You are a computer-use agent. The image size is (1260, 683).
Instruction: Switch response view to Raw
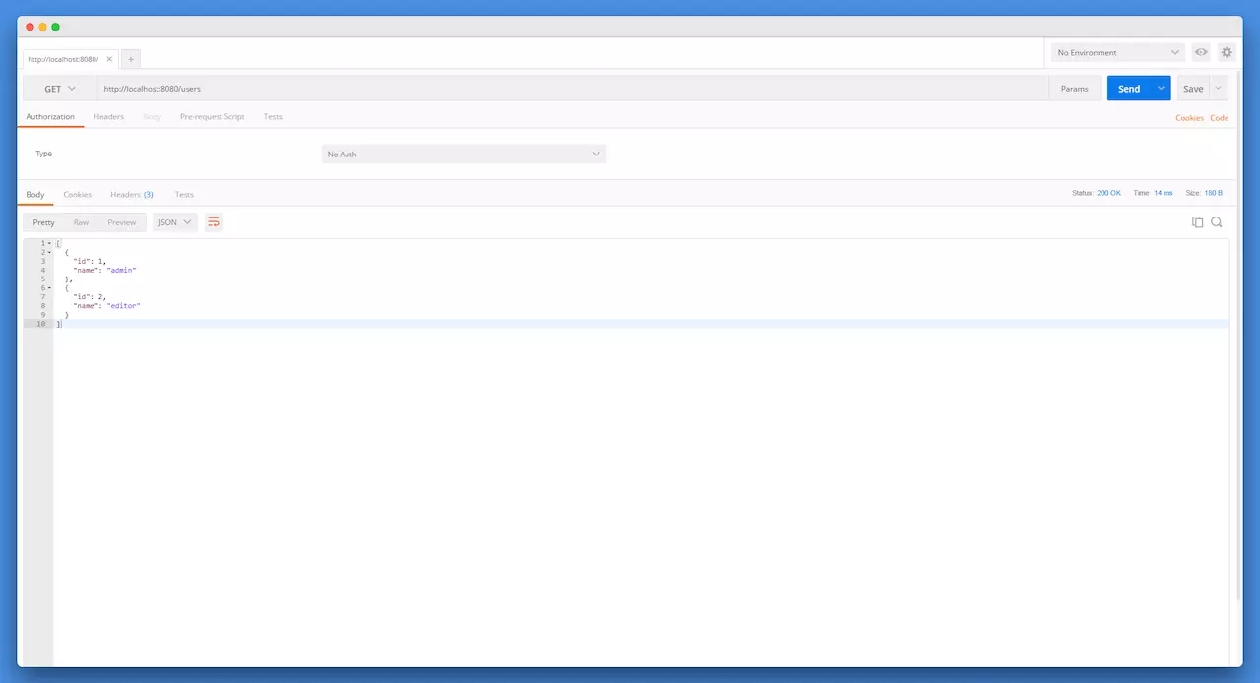pos(81,222)
